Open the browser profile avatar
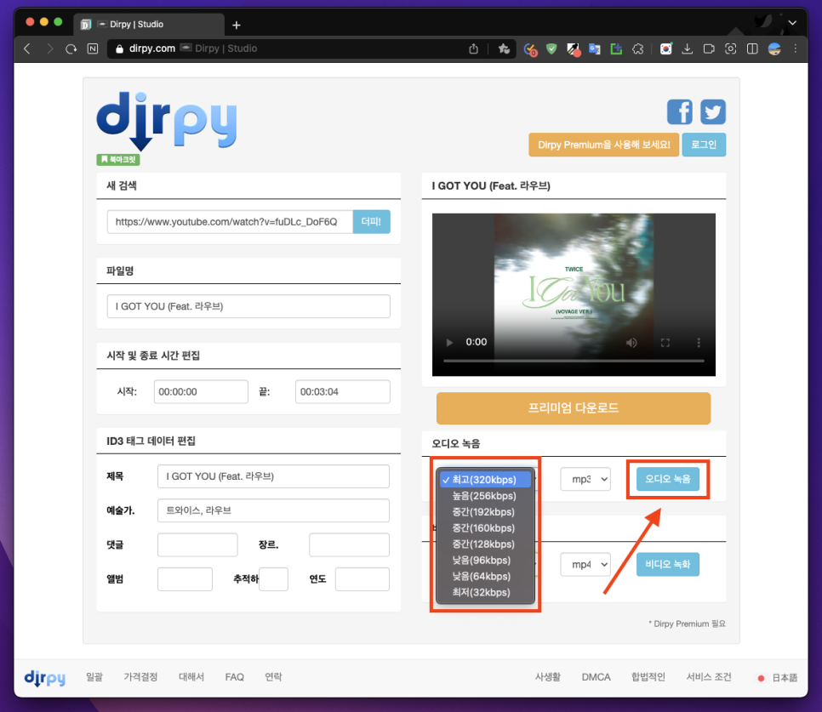 (x=774, y=48)
